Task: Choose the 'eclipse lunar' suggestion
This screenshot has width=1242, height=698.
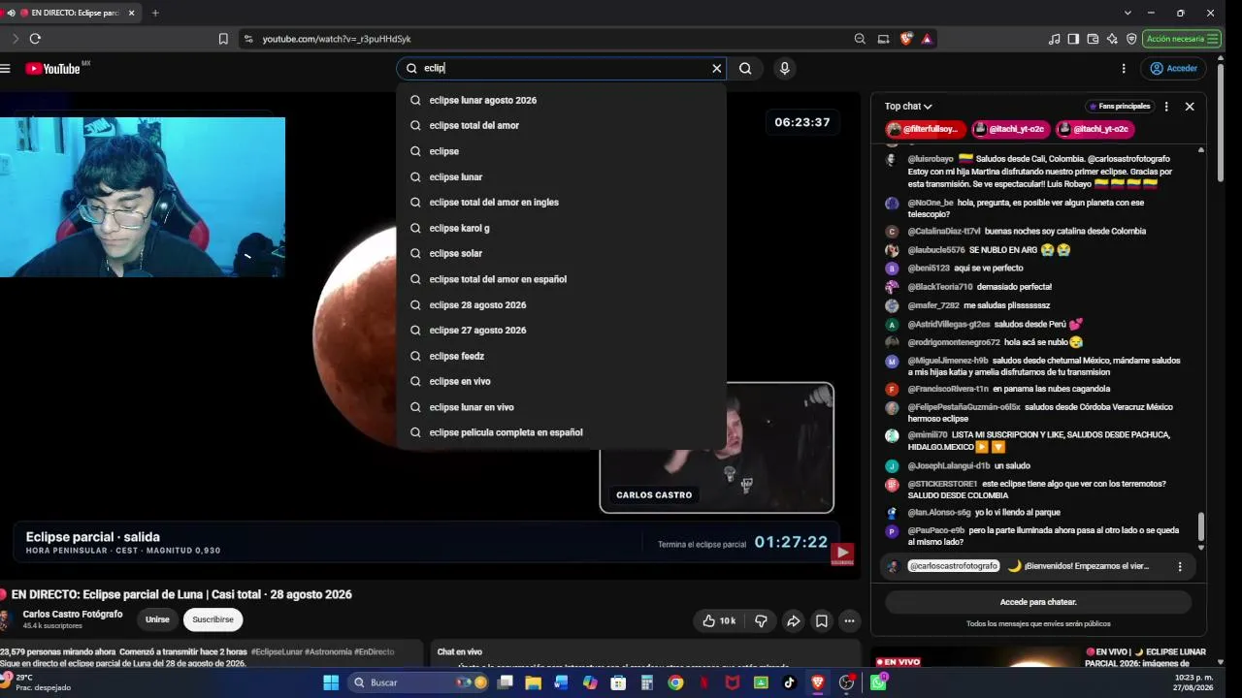Action: pyautogui.click(x=561, y=176)
